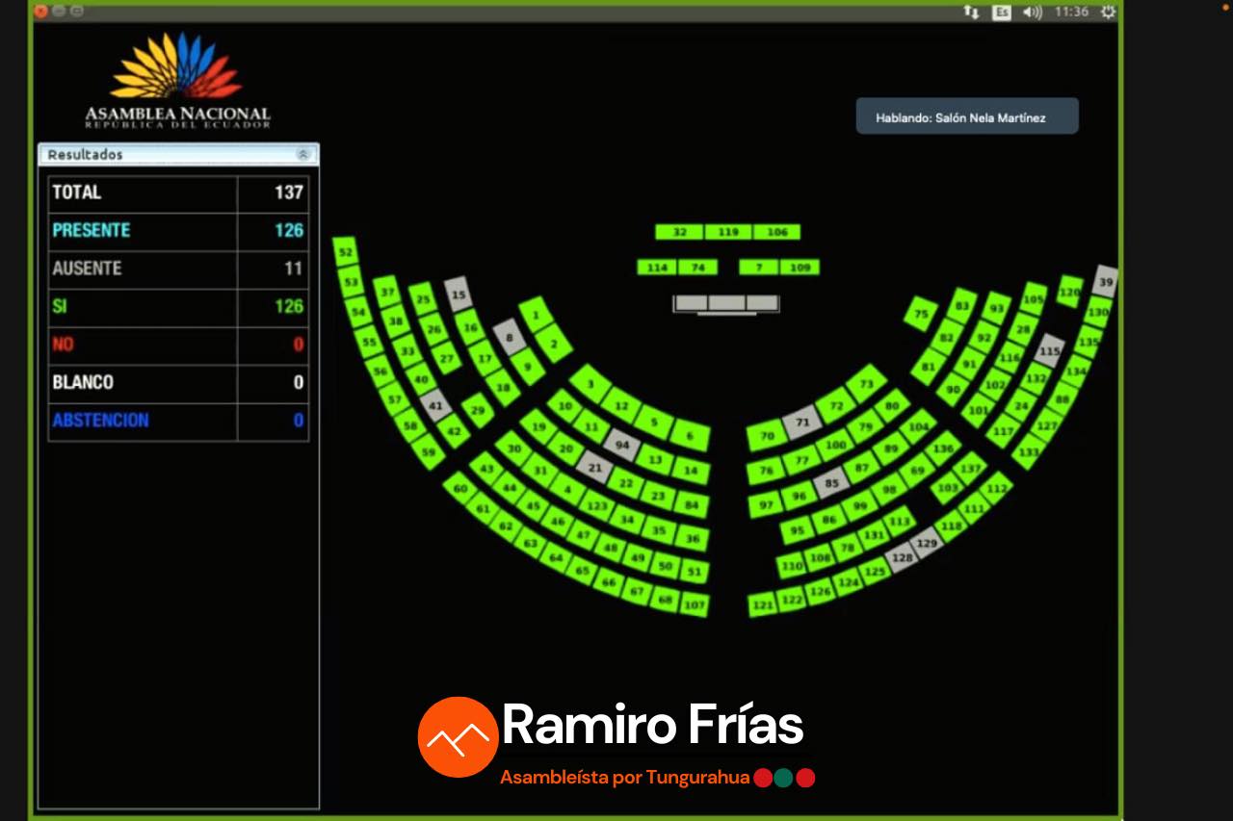1233x821 pixels.
Task: Click green seat 112
Action: (x=996, y=488)
